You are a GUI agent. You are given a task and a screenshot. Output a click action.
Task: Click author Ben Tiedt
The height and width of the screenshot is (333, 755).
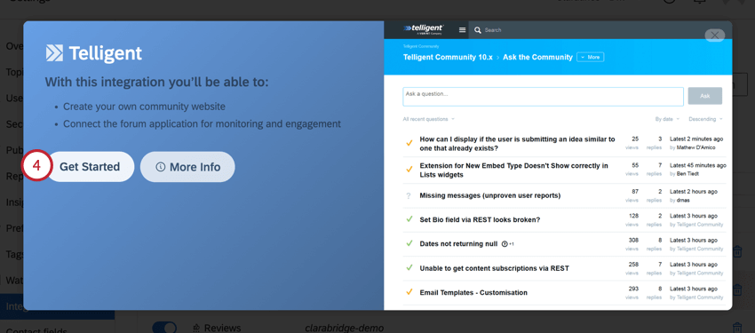(687, 174)
